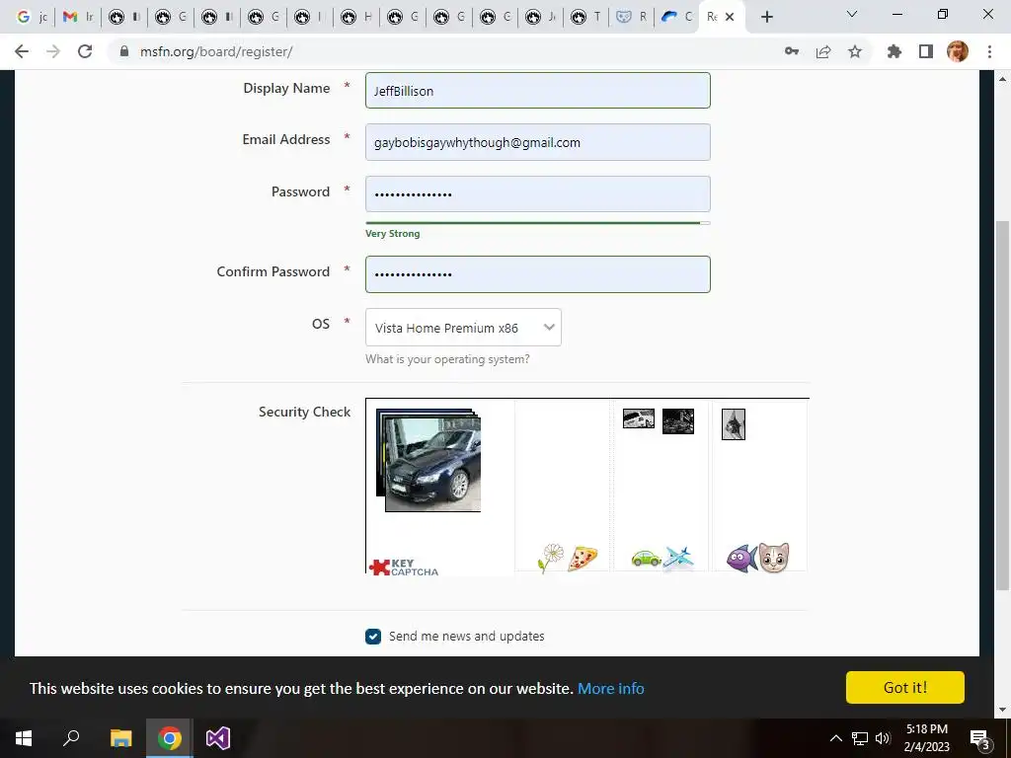The width and height of the screenshot is (1011, 758).
Task: Open the Chrome three-dot menu
Action: click(x=989, y=51)
